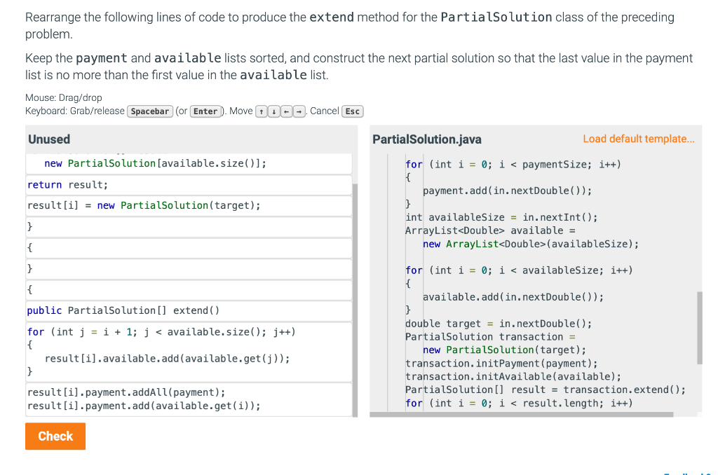
Task: Click the right arrow move key icon
Action: 299,111
